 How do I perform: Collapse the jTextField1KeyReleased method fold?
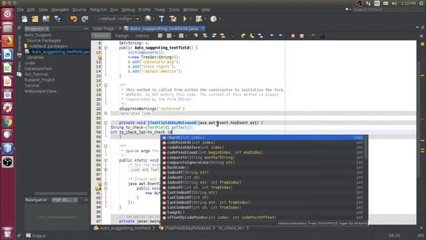click(x=106, y=123)
